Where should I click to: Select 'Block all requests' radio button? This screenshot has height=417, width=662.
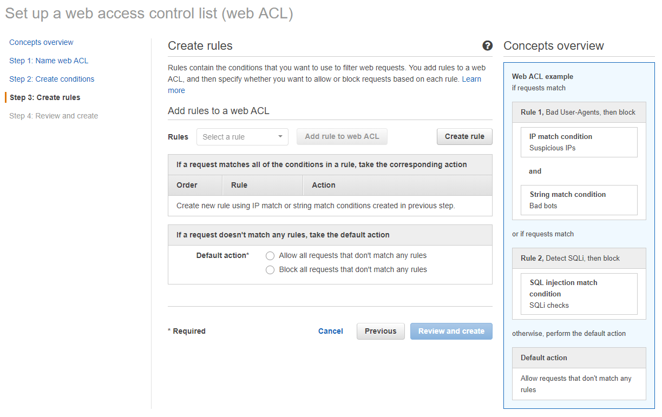[x=270, y=270]
